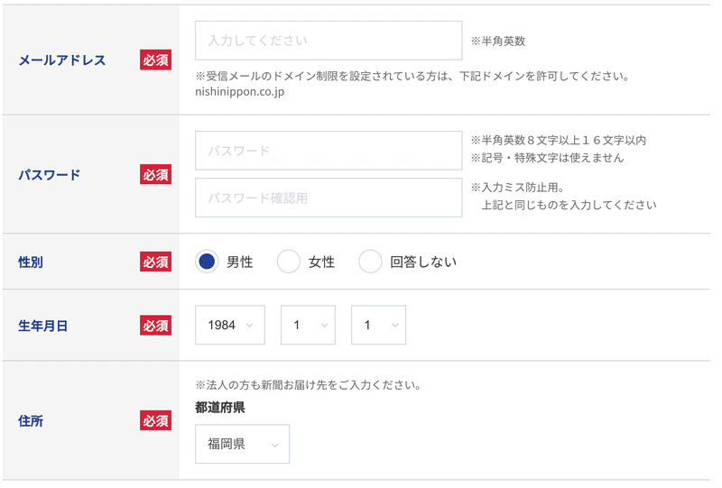Click the パスワード確認用 confirmation field

(329, 198)
